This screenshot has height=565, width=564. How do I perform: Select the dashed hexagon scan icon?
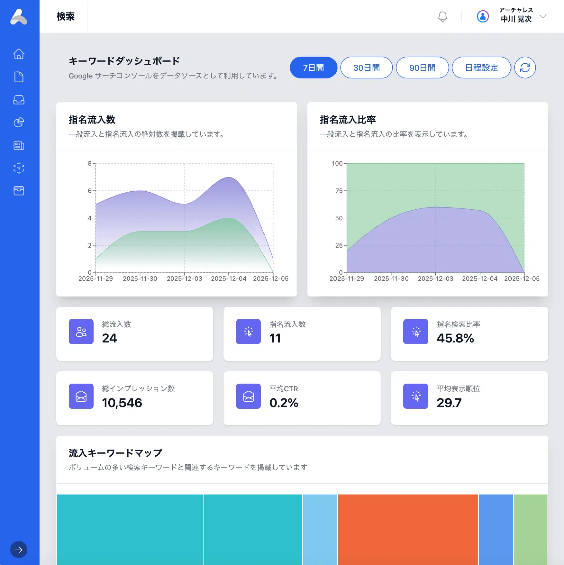19,168
